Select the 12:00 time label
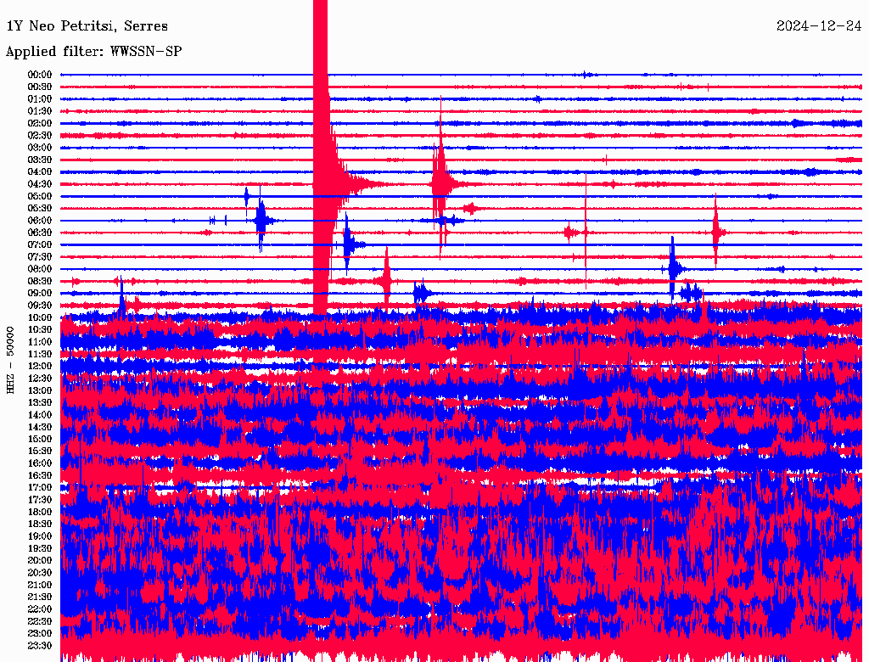 click(40, 367)
